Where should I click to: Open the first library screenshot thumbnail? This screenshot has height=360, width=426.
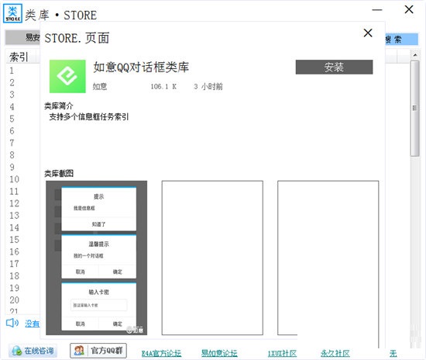(x=97, y=258)
